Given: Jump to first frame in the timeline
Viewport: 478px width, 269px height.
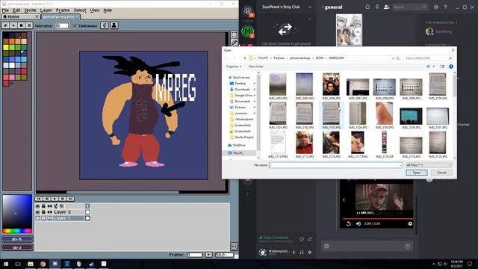Looking at the screenshot, I should (39, 199).
